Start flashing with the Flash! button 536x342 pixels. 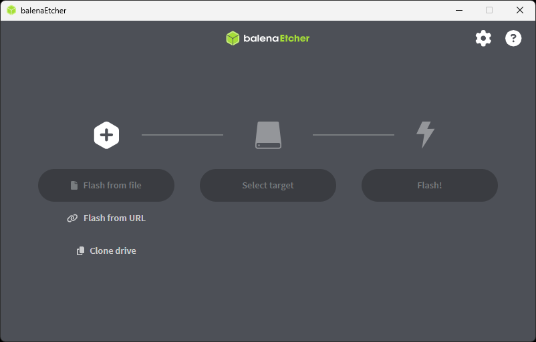[430, 185]
